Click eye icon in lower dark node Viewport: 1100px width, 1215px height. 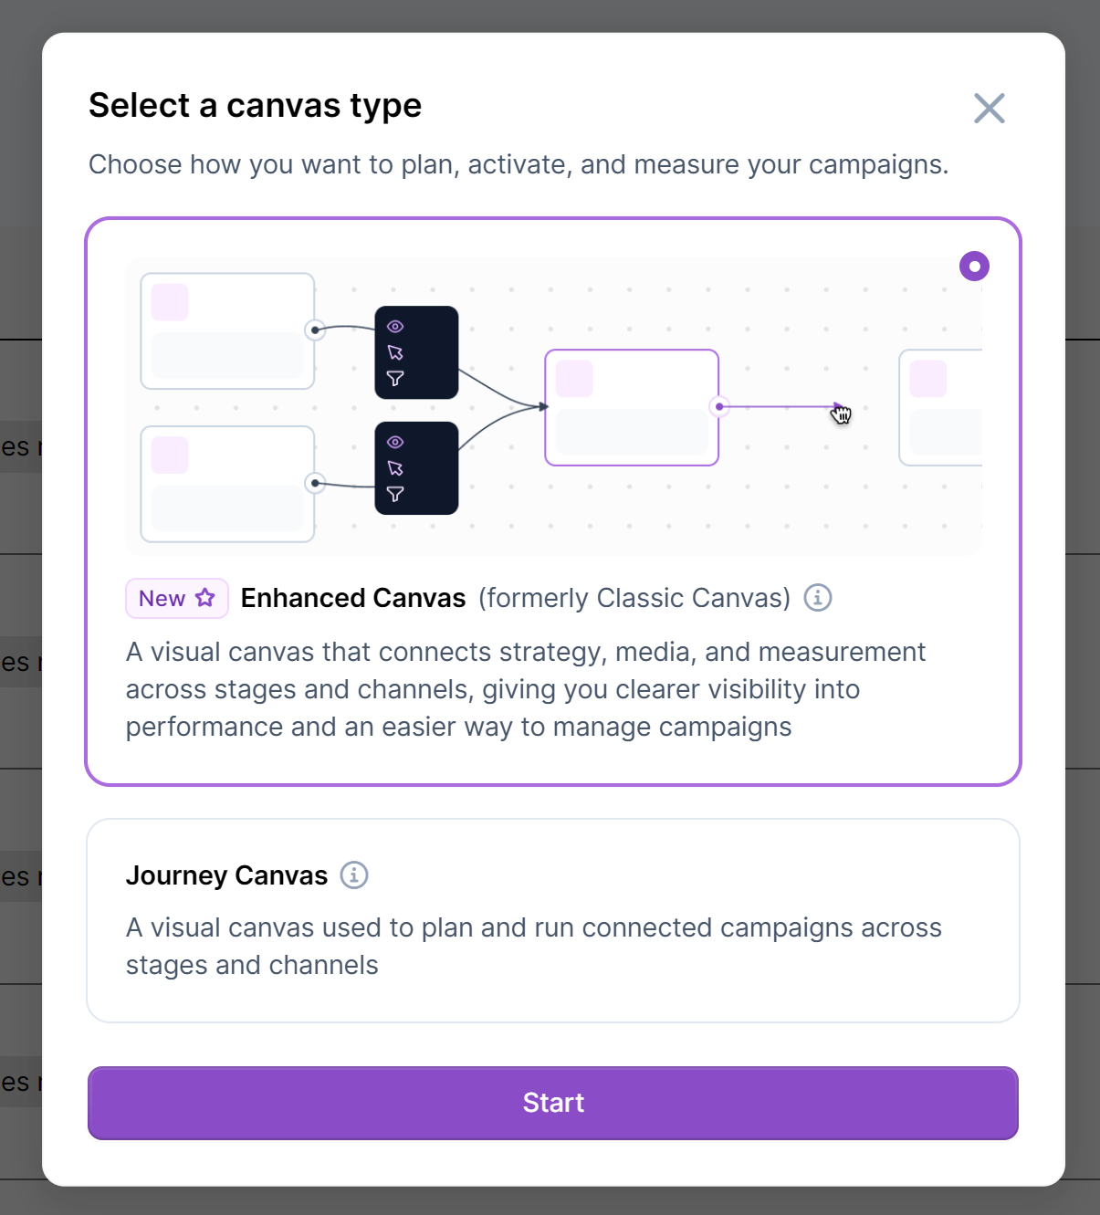pos(395,443)
